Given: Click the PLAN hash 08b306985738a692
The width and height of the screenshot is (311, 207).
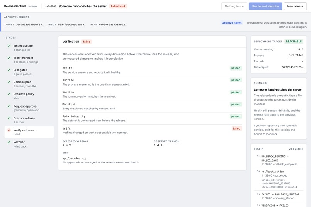Looking at the screenshot, I should point(113,25).
